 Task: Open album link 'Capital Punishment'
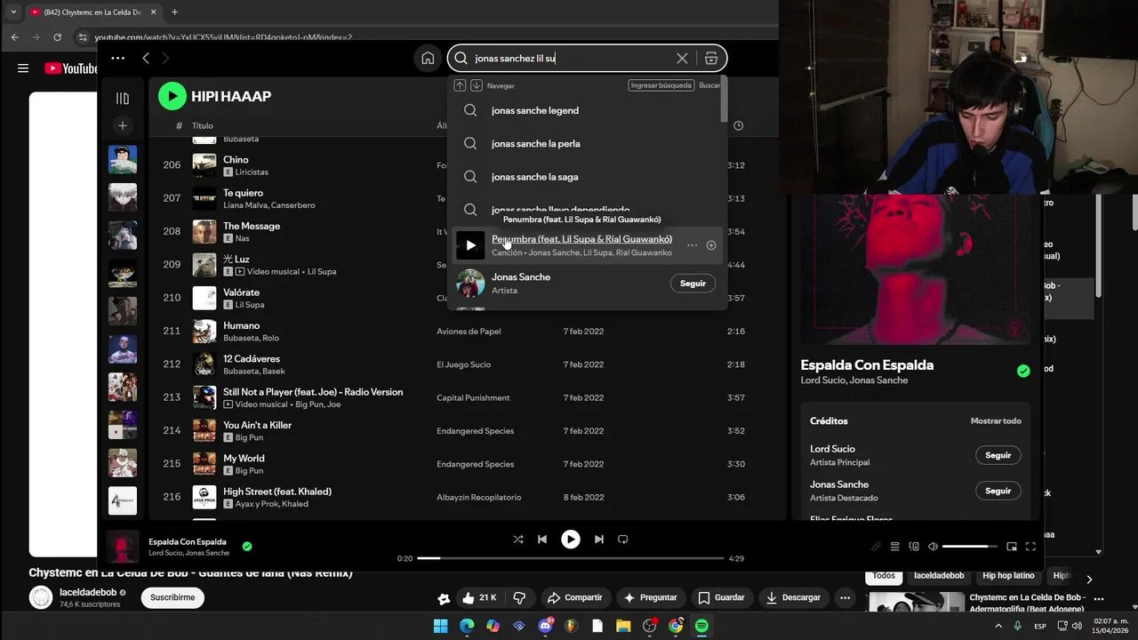[x=473, y=397]
